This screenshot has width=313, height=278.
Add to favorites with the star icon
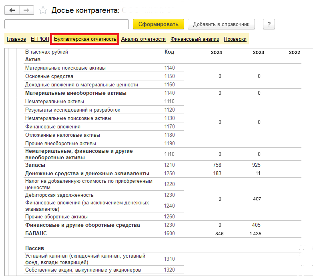click(43, 10)
